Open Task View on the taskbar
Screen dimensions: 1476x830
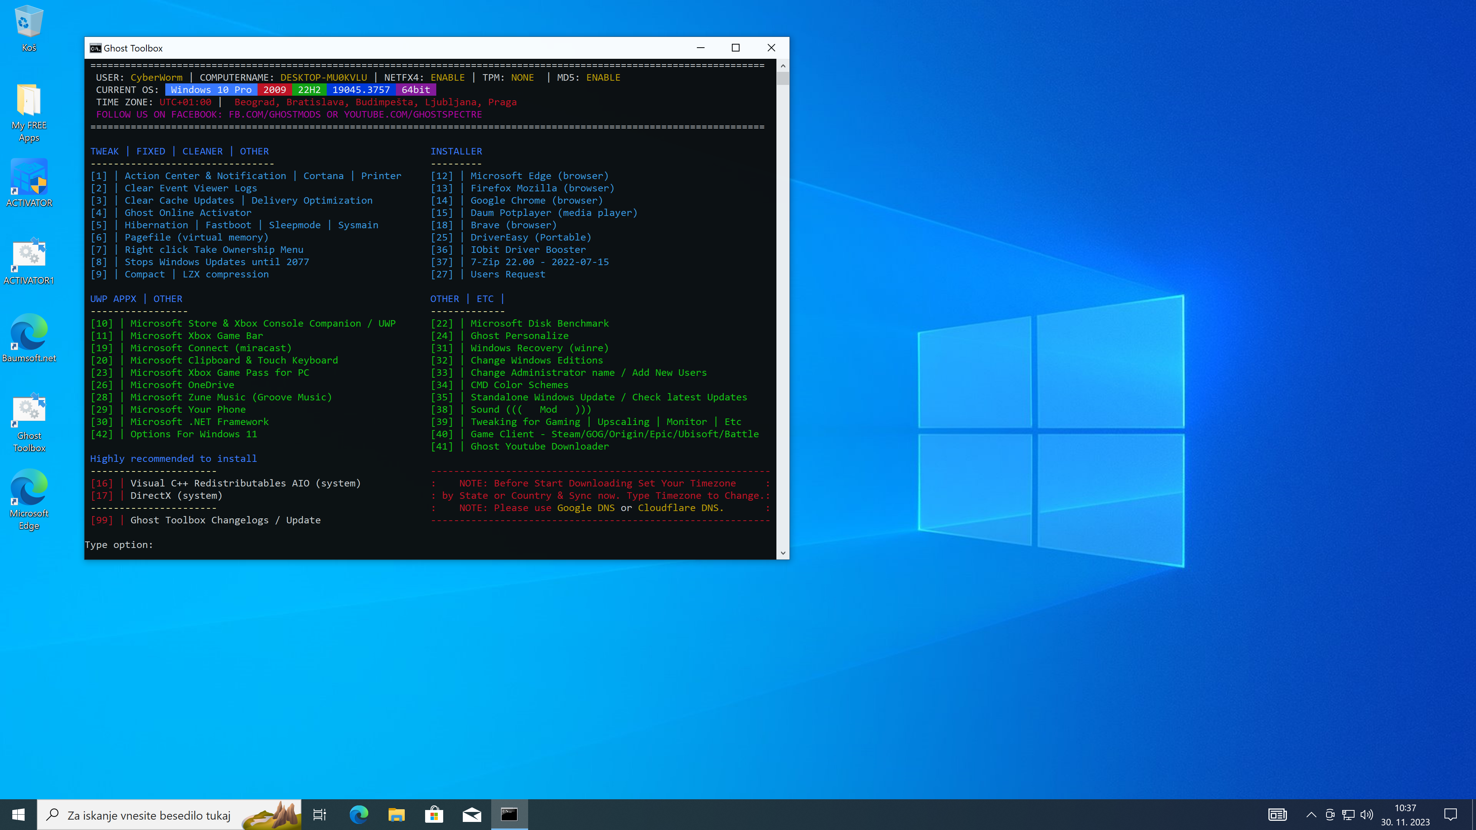click(320, 815)
